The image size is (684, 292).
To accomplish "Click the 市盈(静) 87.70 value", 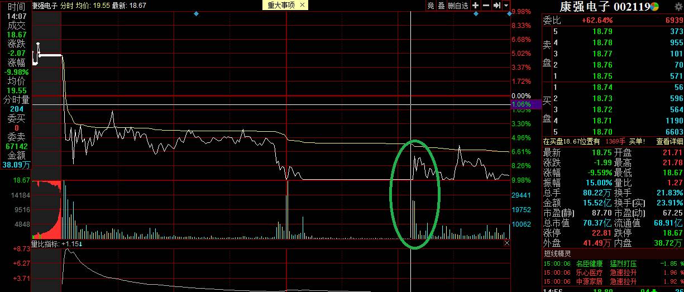I will pos(602,213).
